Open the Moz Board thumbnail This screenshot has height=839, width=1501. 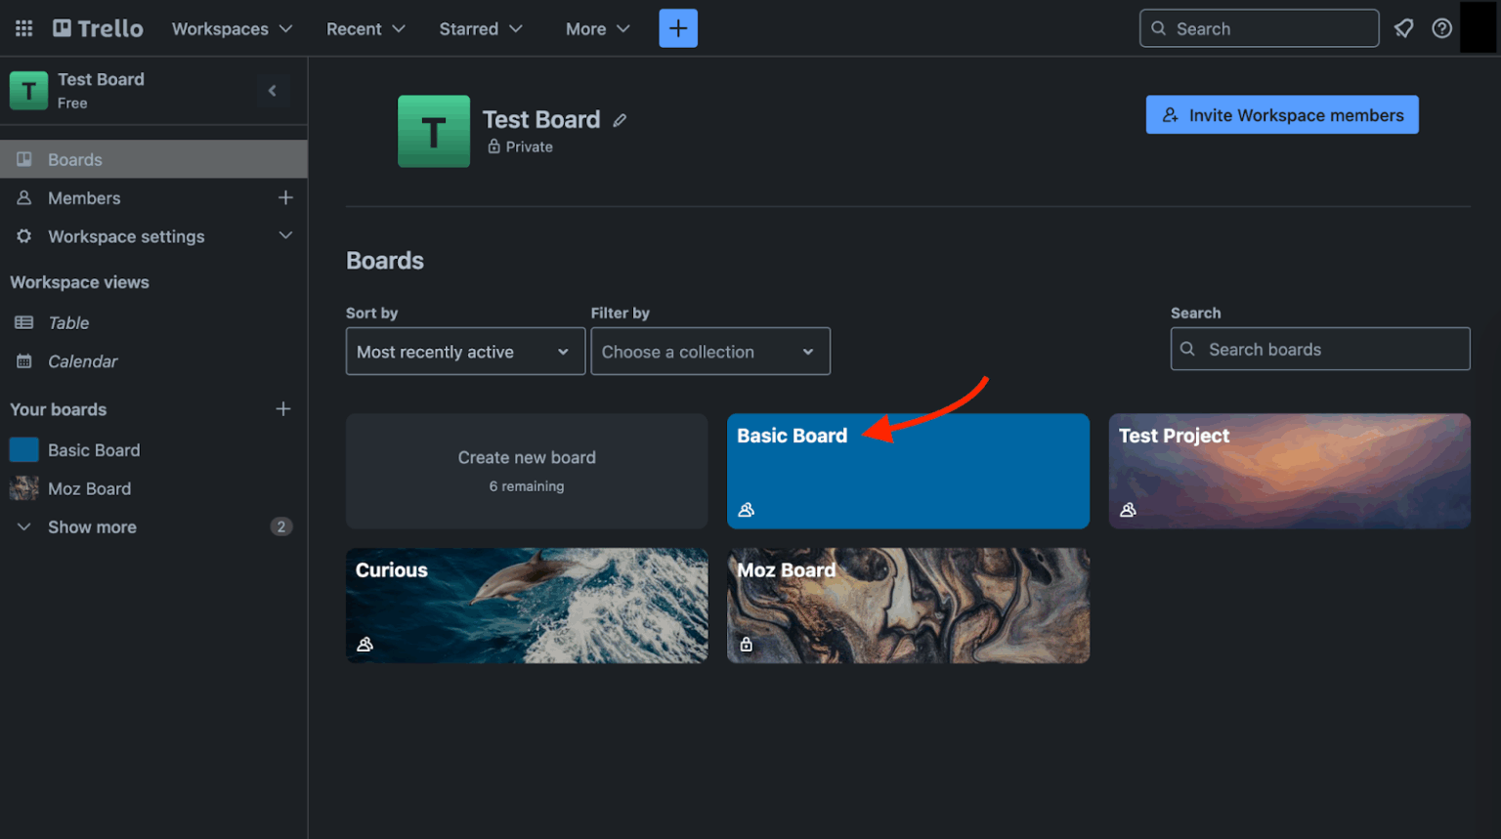tap(907, 606)
